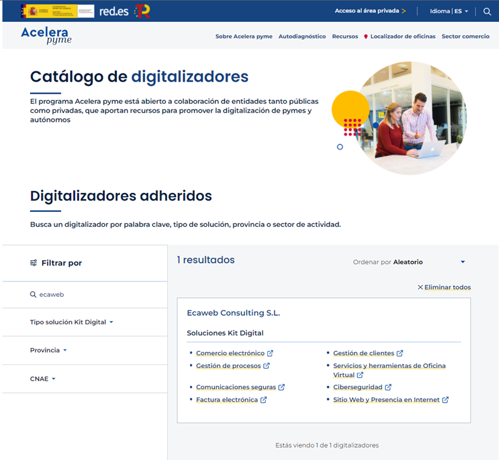Click Eliminar todos to clear filters
This screenshot has width=499, height=460.
(x=447, y=287)
